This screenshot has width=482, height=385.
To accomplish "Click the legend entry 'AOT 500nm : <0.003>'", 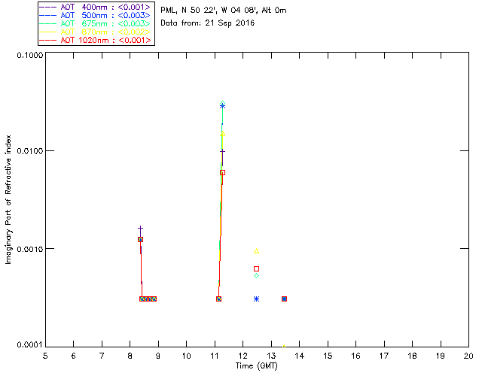I will click(x=96, y=15).
